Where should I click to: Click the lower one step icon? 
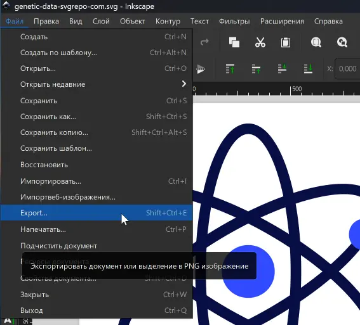[x=282, y=68]
